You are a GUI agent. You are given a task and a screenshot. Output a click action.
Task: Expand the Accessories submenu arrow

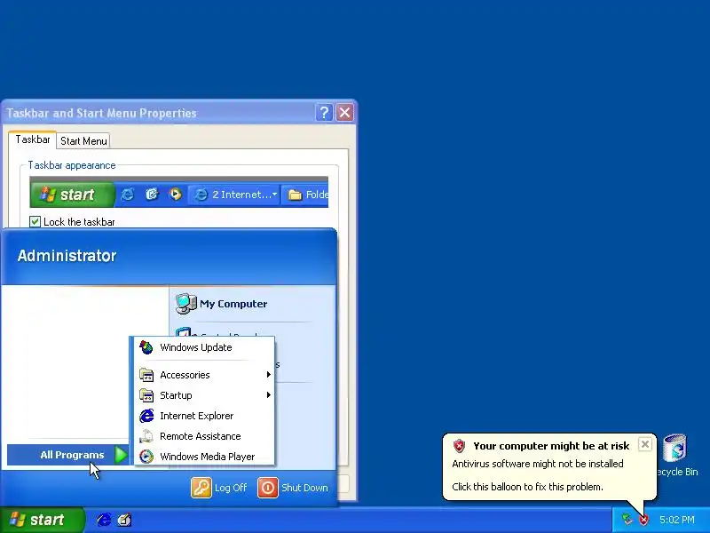click(x=269, y=375)
